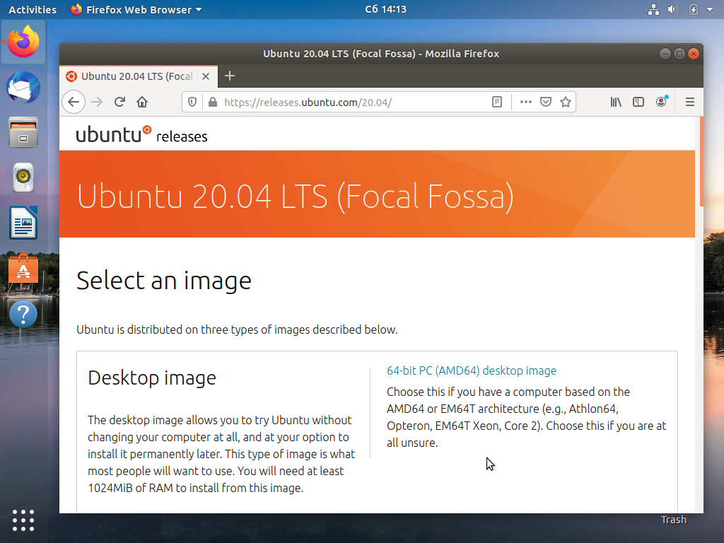The width and height of the screenshot is (724, 543).
Task: Go to the Firefox home page
Action: tap(142, 102)
